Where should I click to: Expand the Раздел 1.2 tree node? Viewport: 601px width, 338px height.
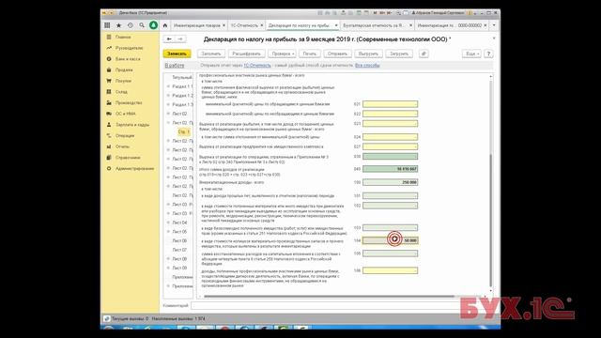(168, 96)
